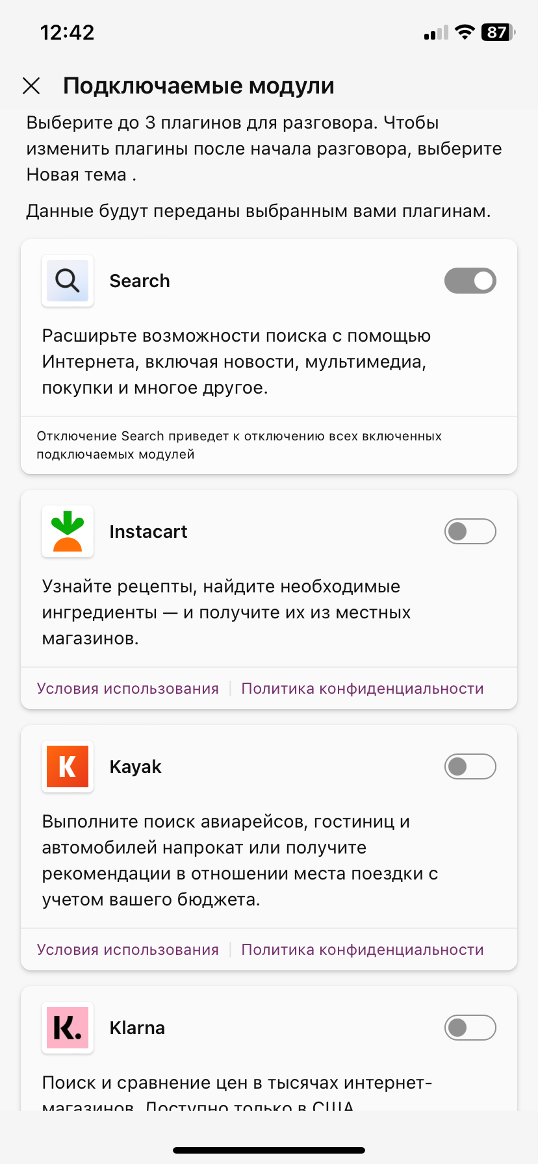Switch on the Klarna plugin toggle
Image resolution: width=538 pixels, height=1164 pixels.
pyautogui.click(x=470, y=1028)
